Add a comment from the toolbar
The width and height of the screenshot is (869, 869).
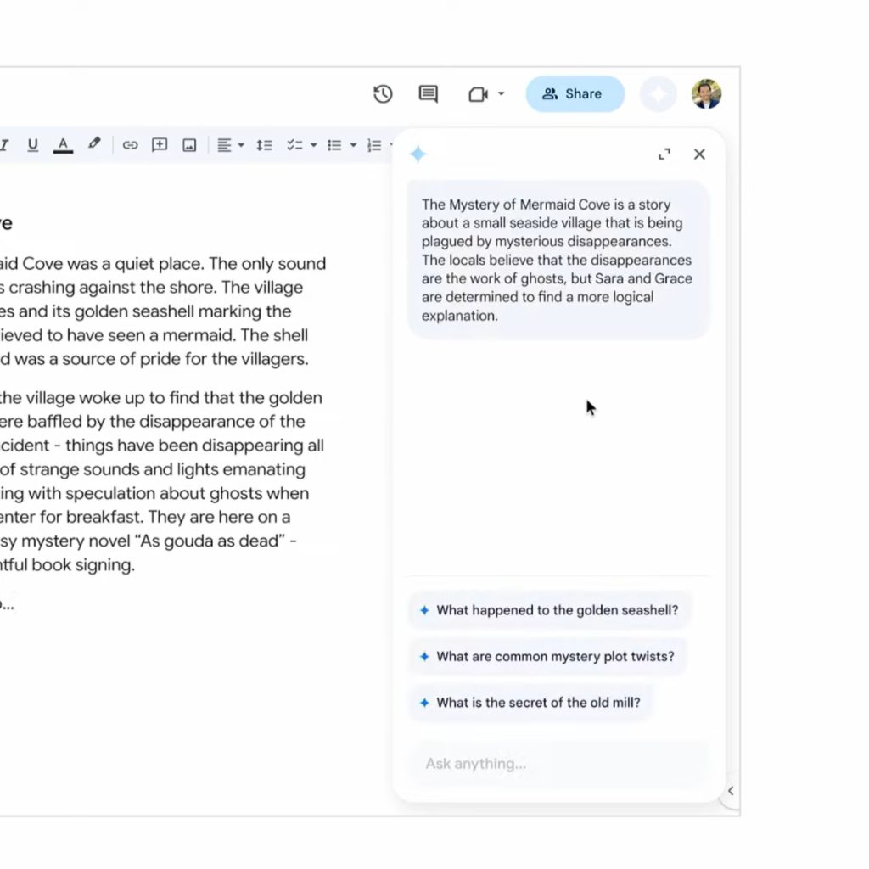(x=160, y=145)
